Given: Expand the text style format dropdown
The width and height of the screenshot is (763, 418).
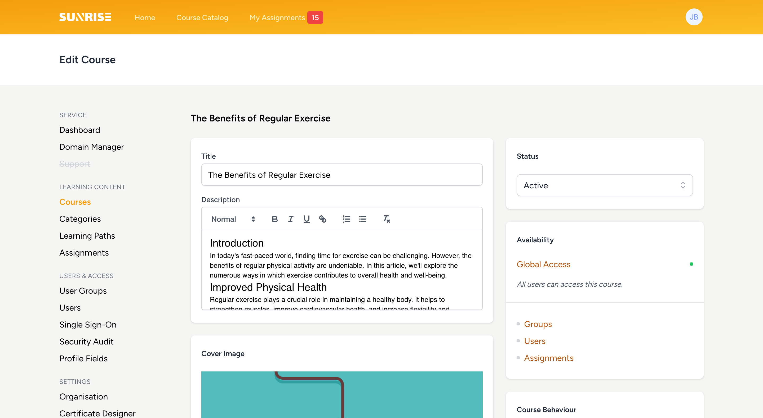Looking at the screenshot, I should click(x=232, y=219).
